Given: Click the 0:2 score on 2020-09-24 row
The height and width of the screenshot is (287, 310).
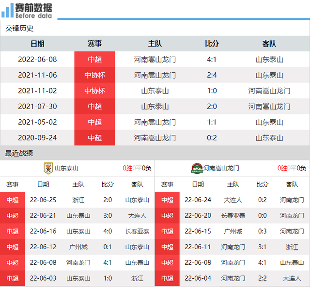Looking at the screenshot, I should (x=212, y=138).
